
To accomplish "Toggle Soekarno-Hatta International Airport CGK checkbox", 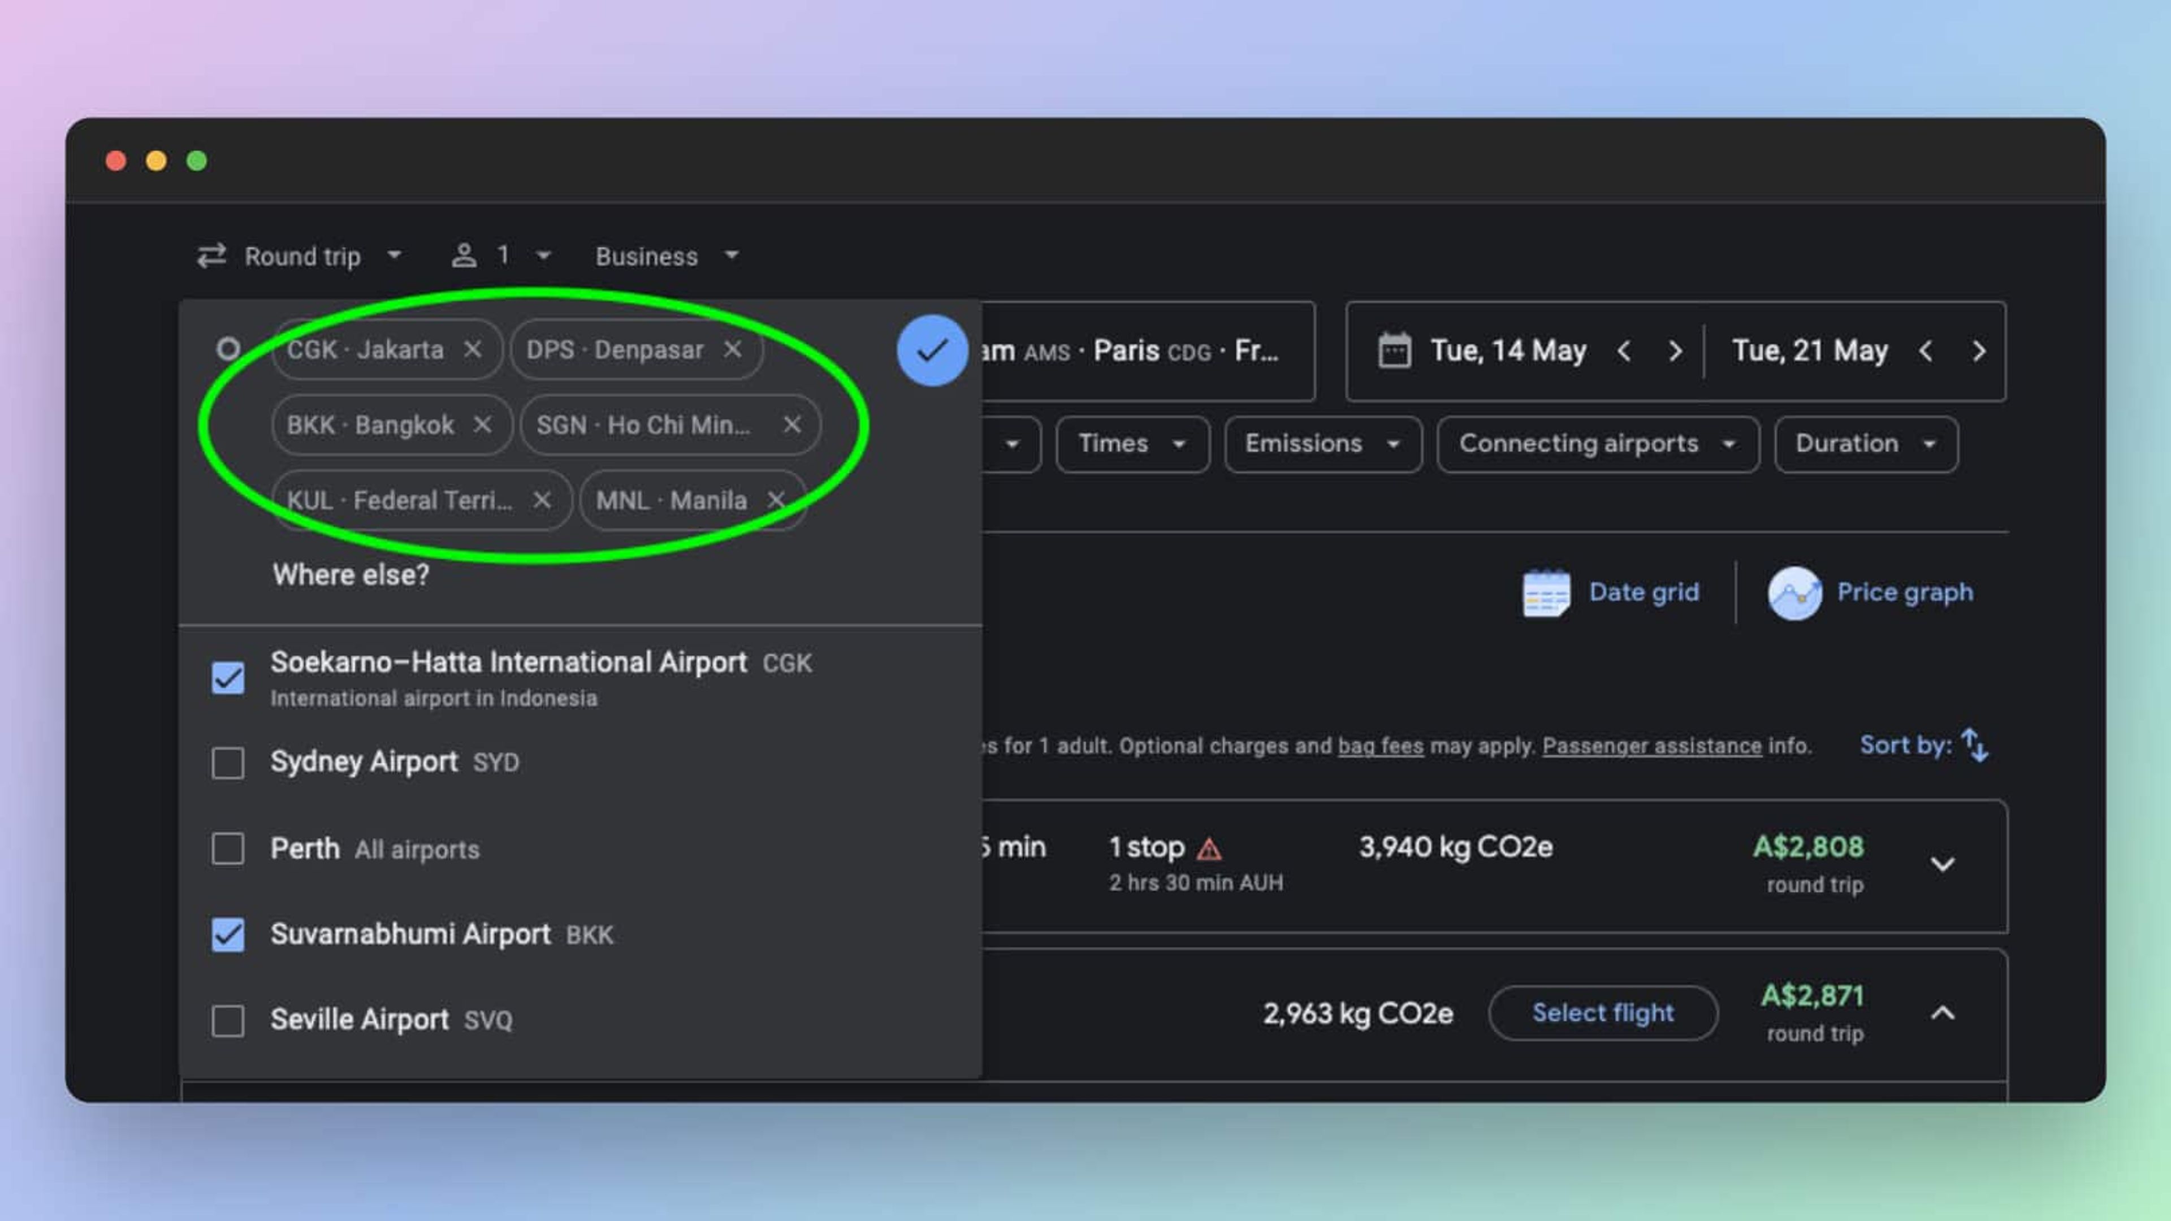I will tap(228, 677).
